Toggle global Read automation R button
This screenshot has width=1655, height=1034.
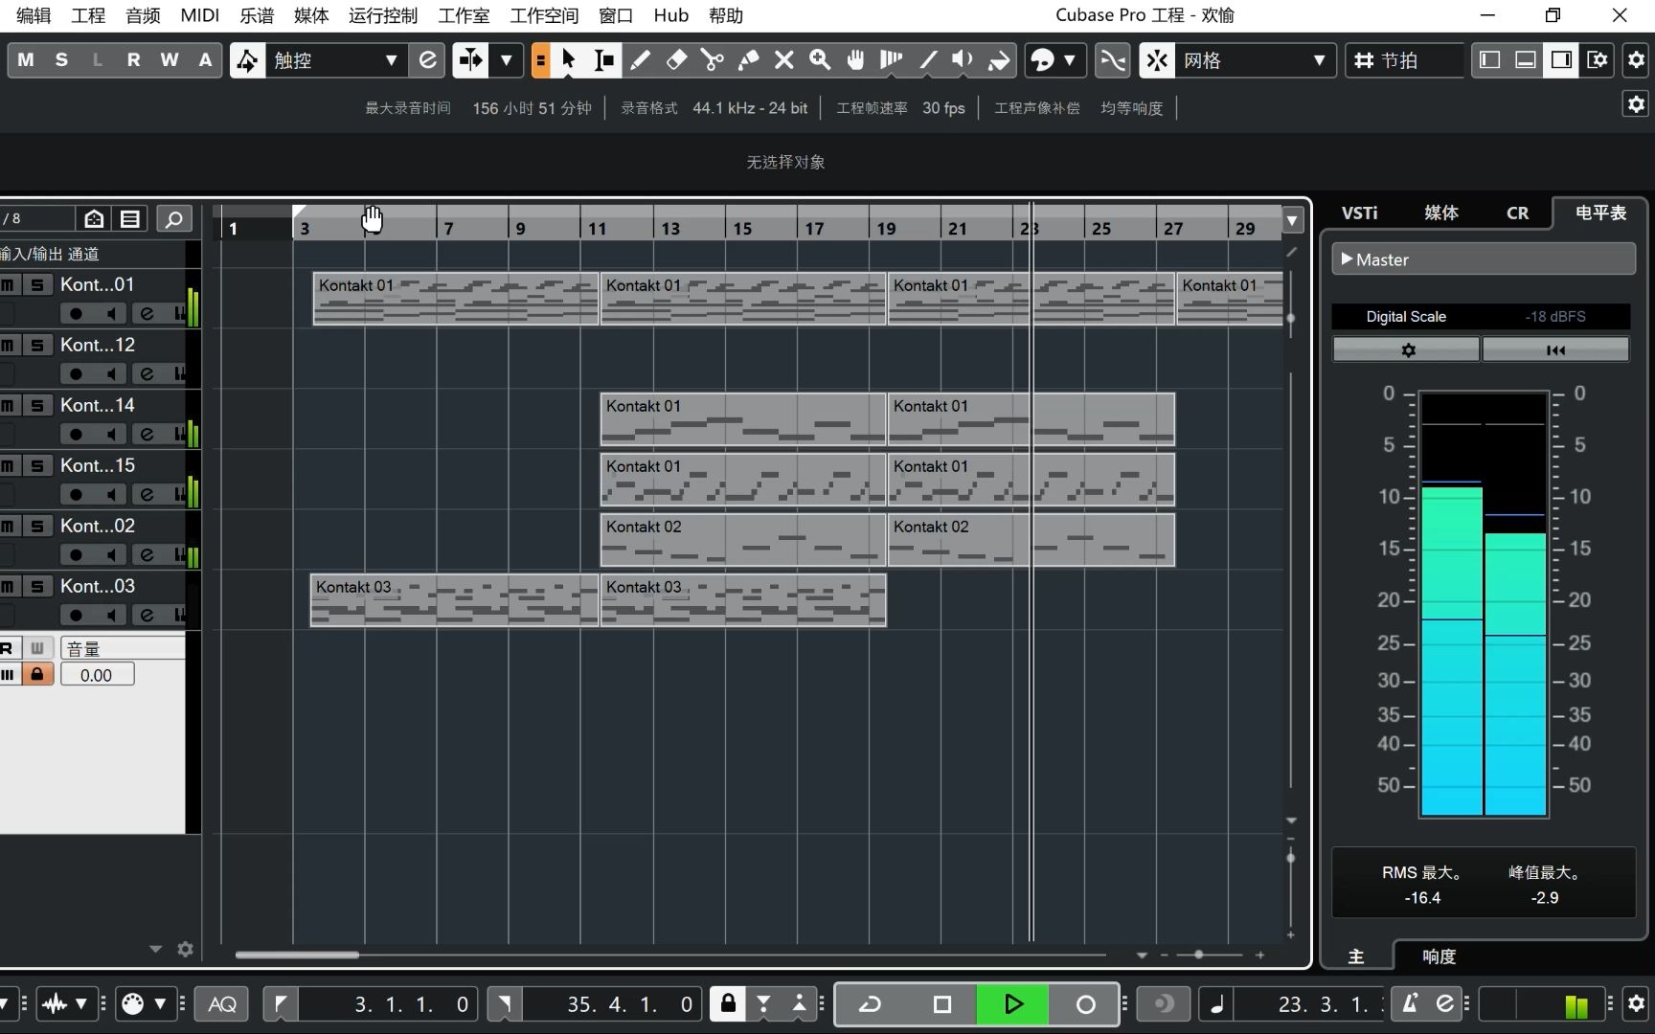pos(133,60)
